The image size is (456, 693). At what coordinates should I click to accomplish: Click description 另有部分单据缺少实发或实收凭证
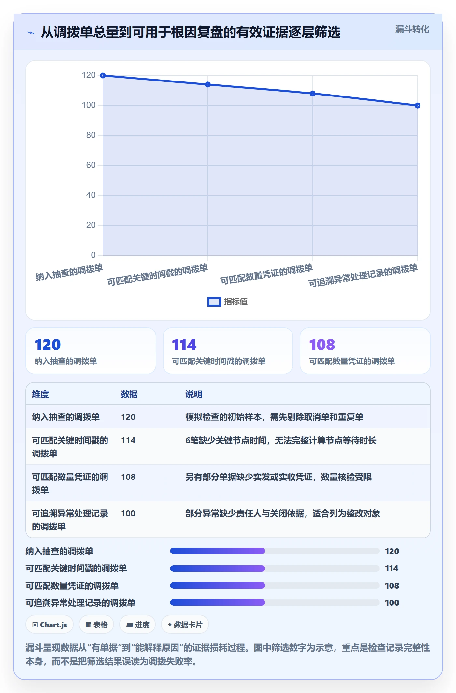[x=278, y=477]
